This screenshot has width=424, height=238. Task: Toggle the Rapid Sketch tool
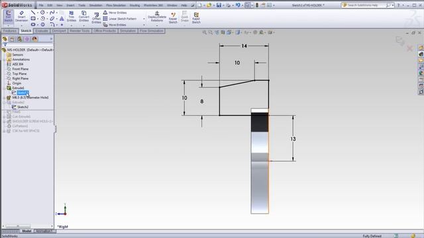196,18
